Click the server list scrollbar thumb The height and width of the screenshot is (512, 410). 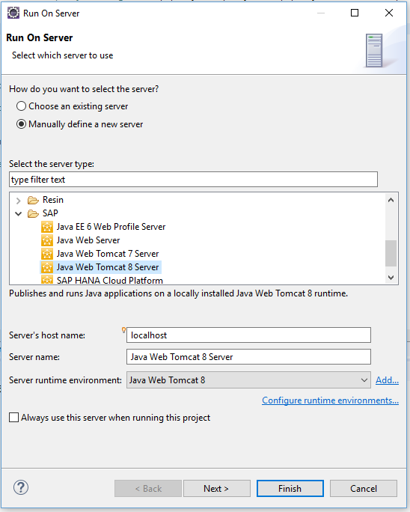(x=391, y=254)
